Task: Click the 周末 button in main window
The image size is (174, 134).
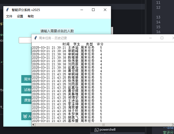Action: click(x=26, y=79)
